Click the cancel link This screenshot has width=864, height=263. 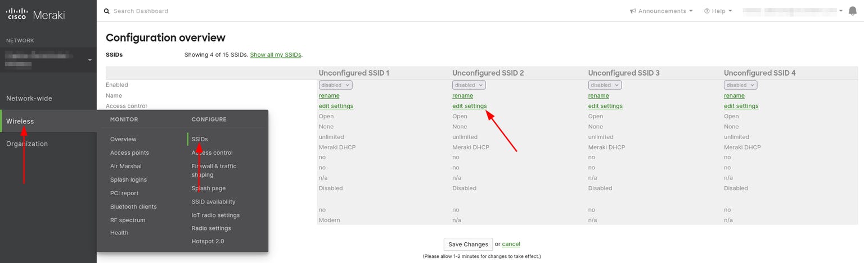(511, 244)
